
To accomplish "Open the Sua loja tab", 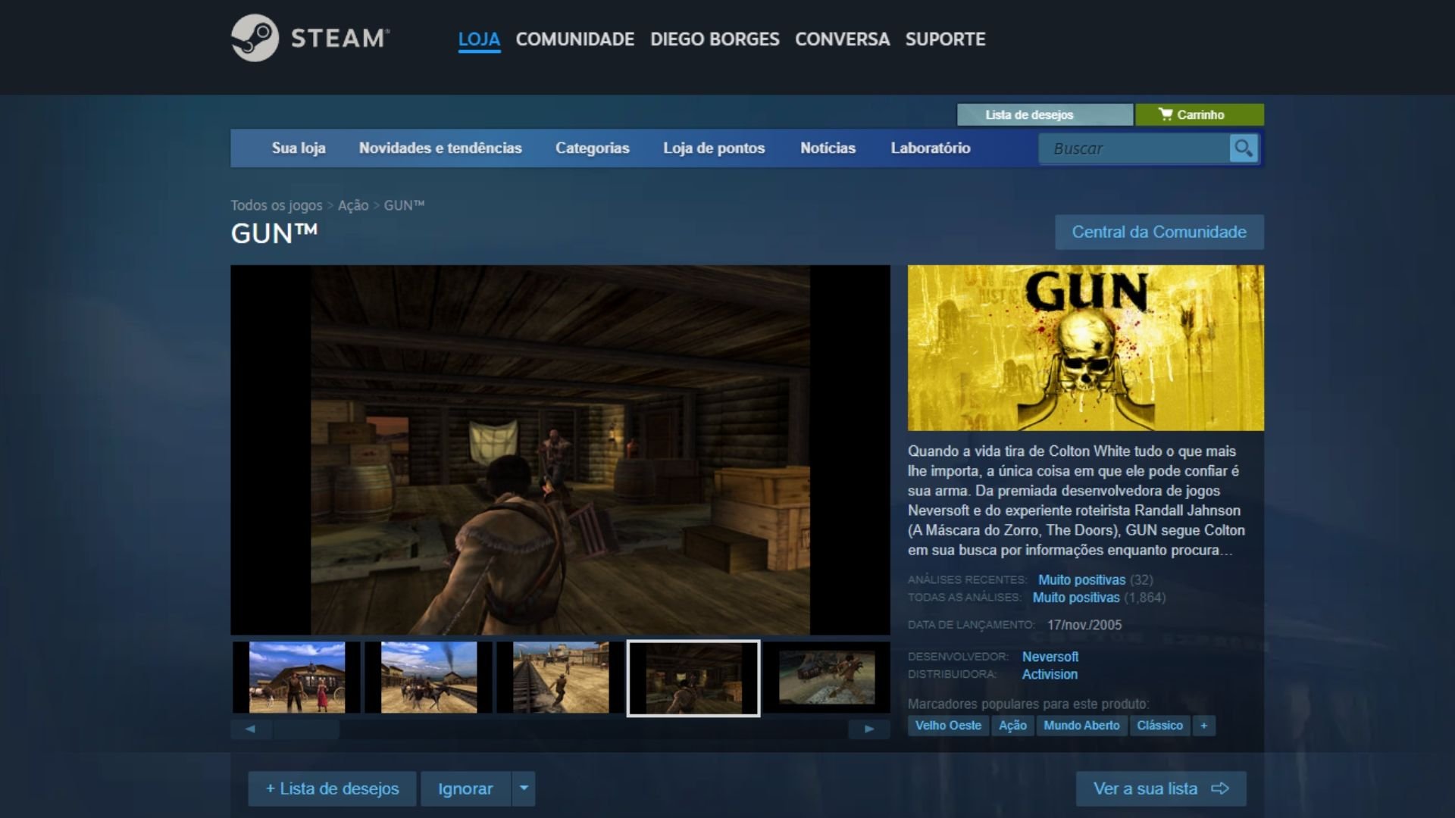I will 299,148.
